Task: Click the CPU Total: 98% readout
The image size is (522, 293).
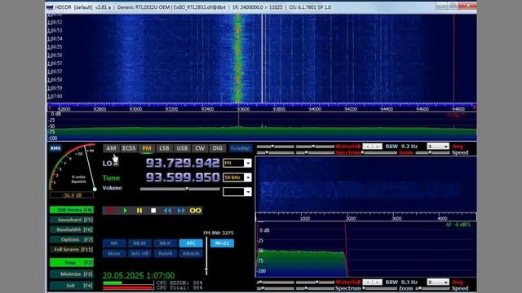Action: click(179, 287)
